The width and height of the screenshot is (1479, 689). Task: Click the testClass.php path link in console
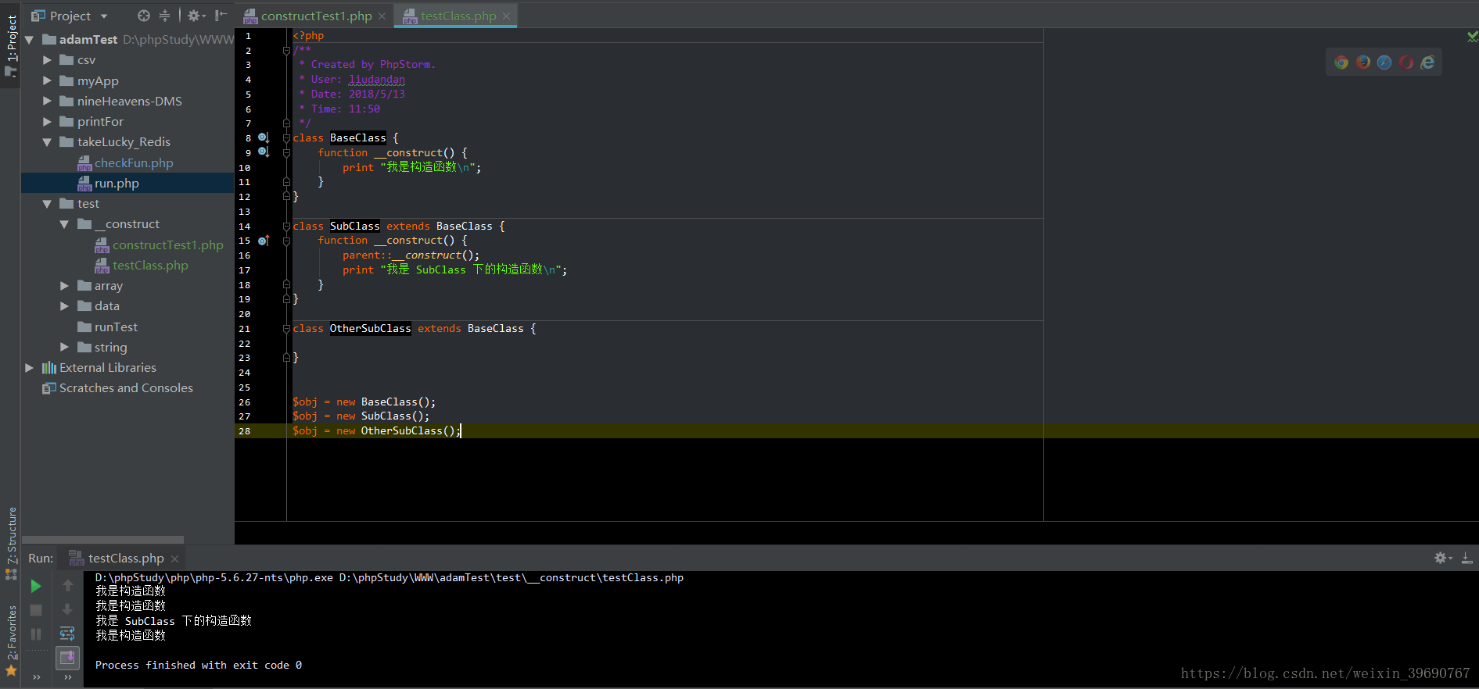tap(511, 577)
